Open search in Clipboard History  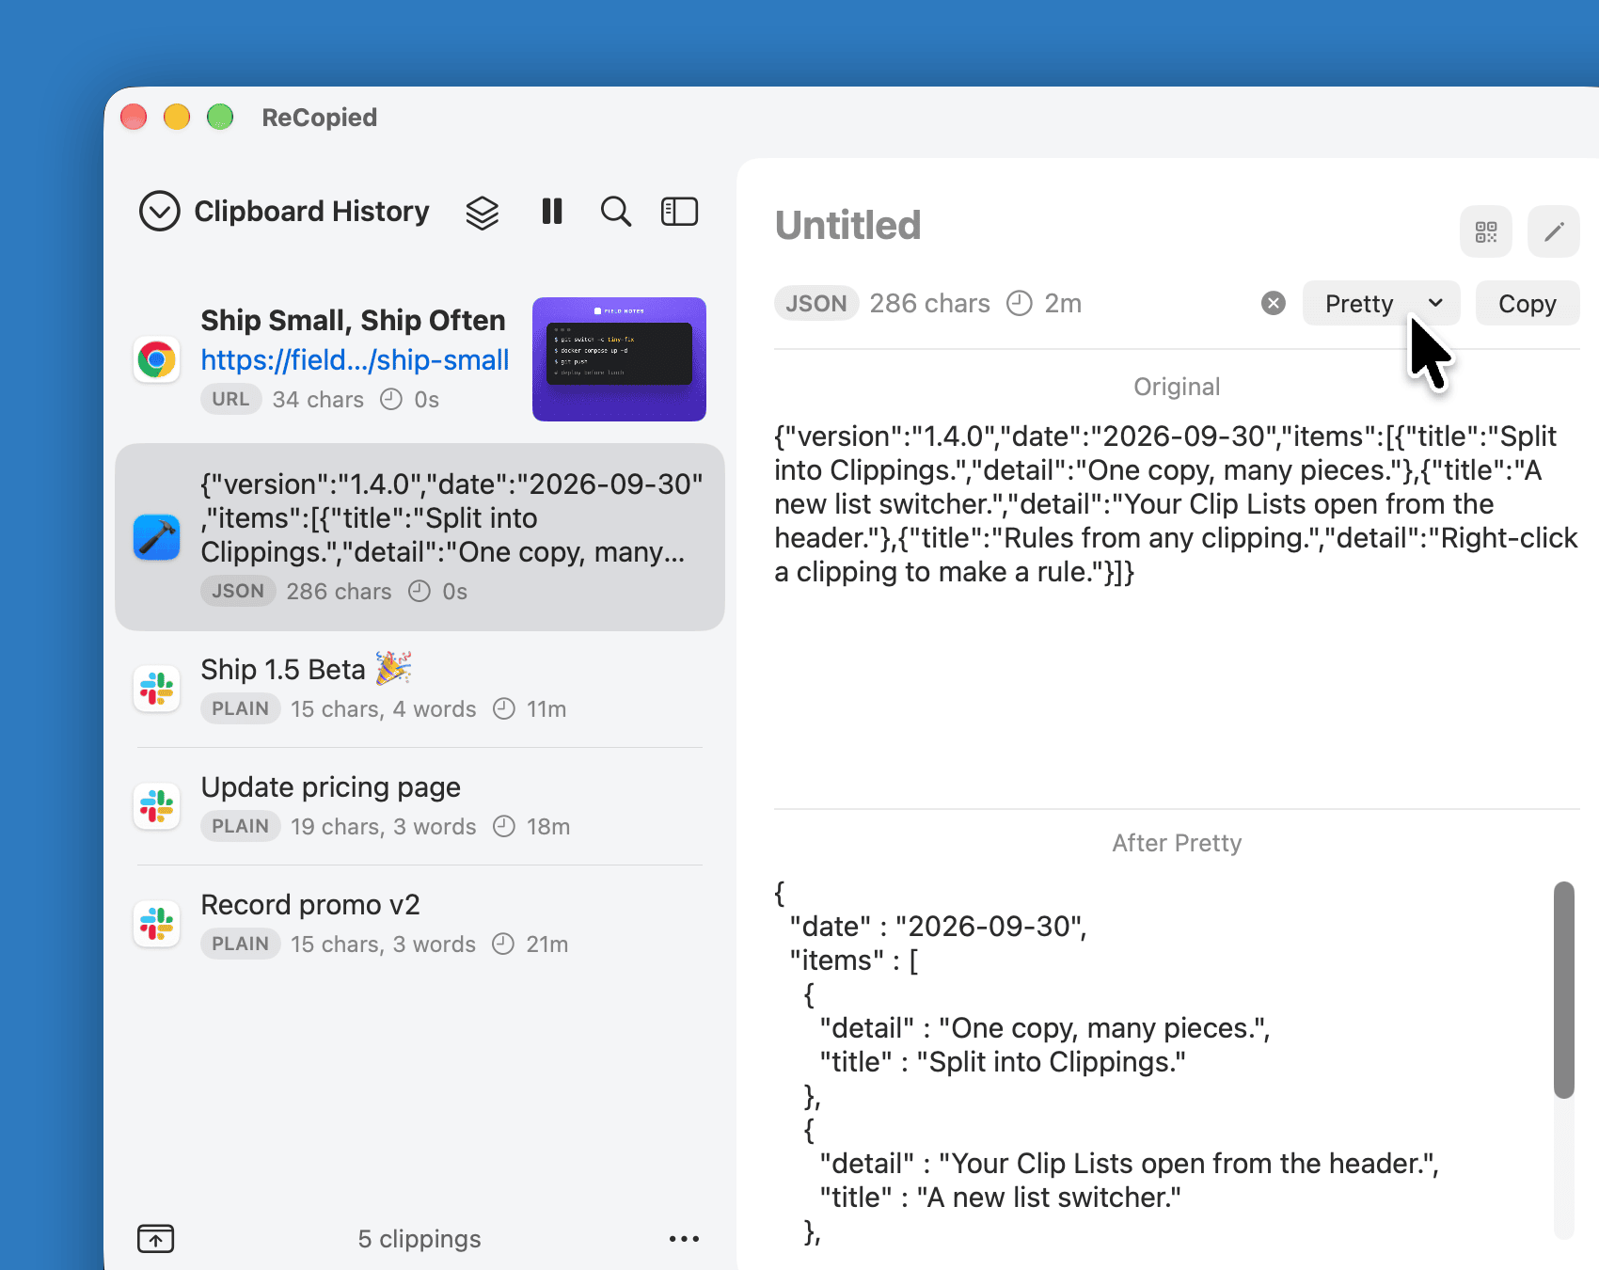coord(616,211)
